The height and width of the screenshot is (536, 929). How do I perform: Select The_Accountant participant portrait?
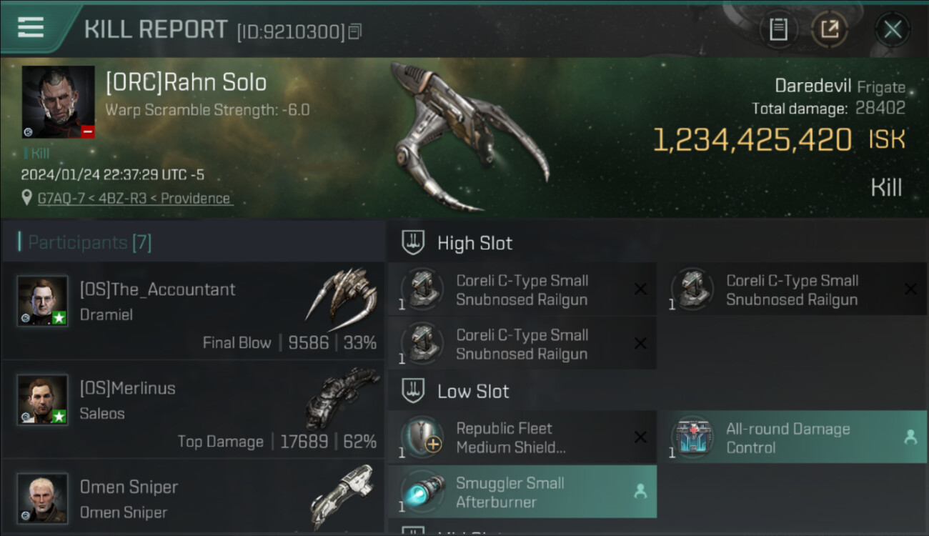[x=43, y=301]
